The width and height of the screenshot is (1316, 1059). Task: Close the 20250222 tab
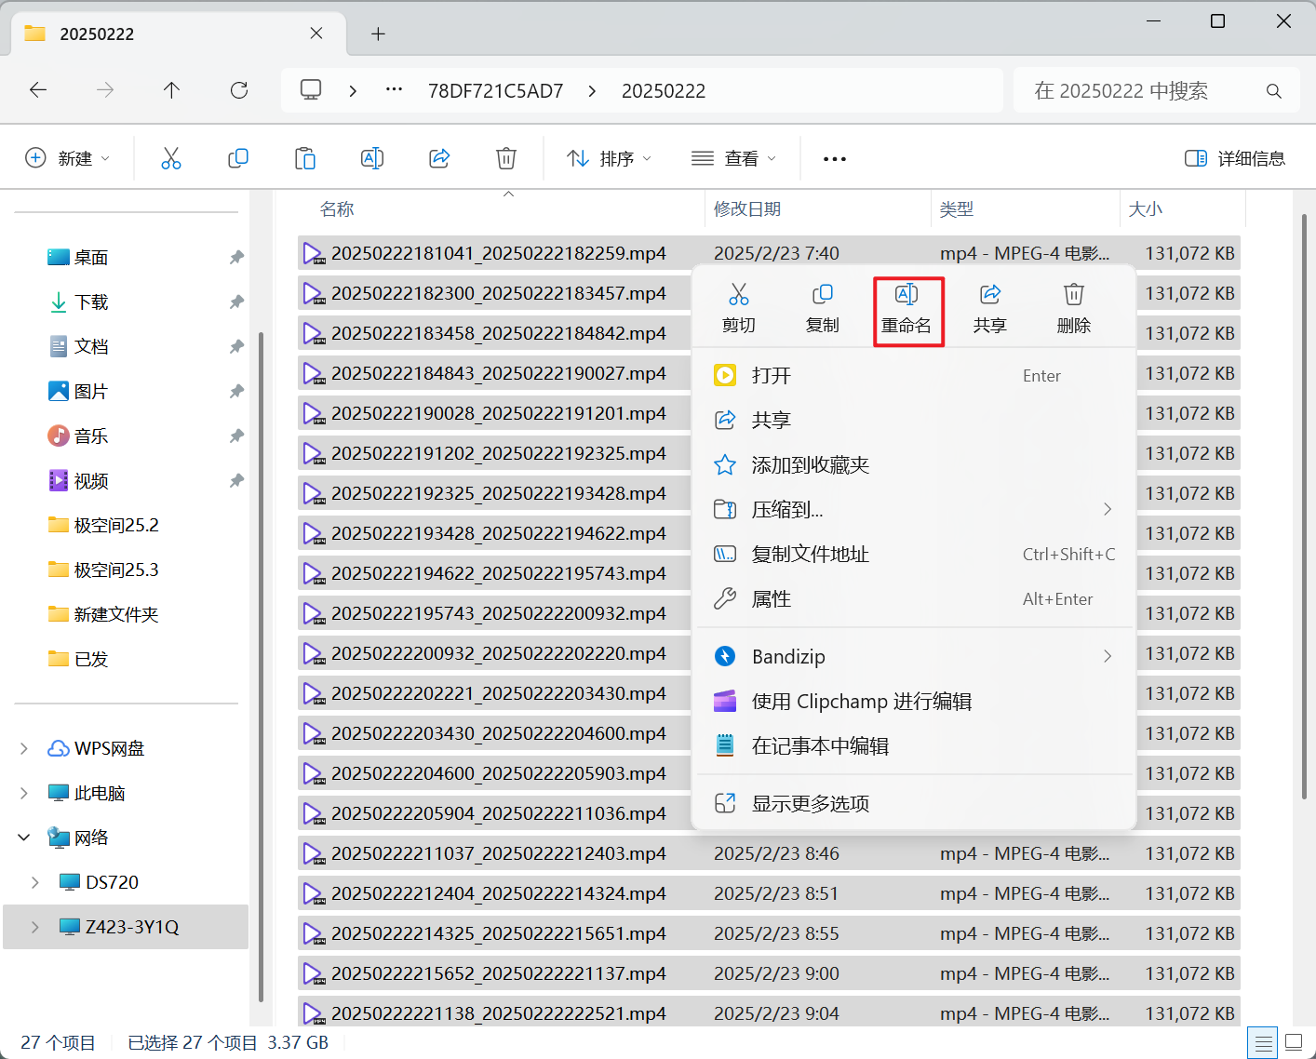point(316,34)
